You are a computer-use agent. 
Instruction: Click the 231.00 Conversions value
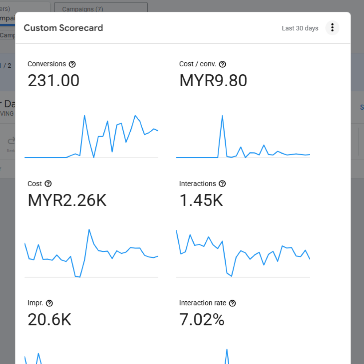click(54, 80)
